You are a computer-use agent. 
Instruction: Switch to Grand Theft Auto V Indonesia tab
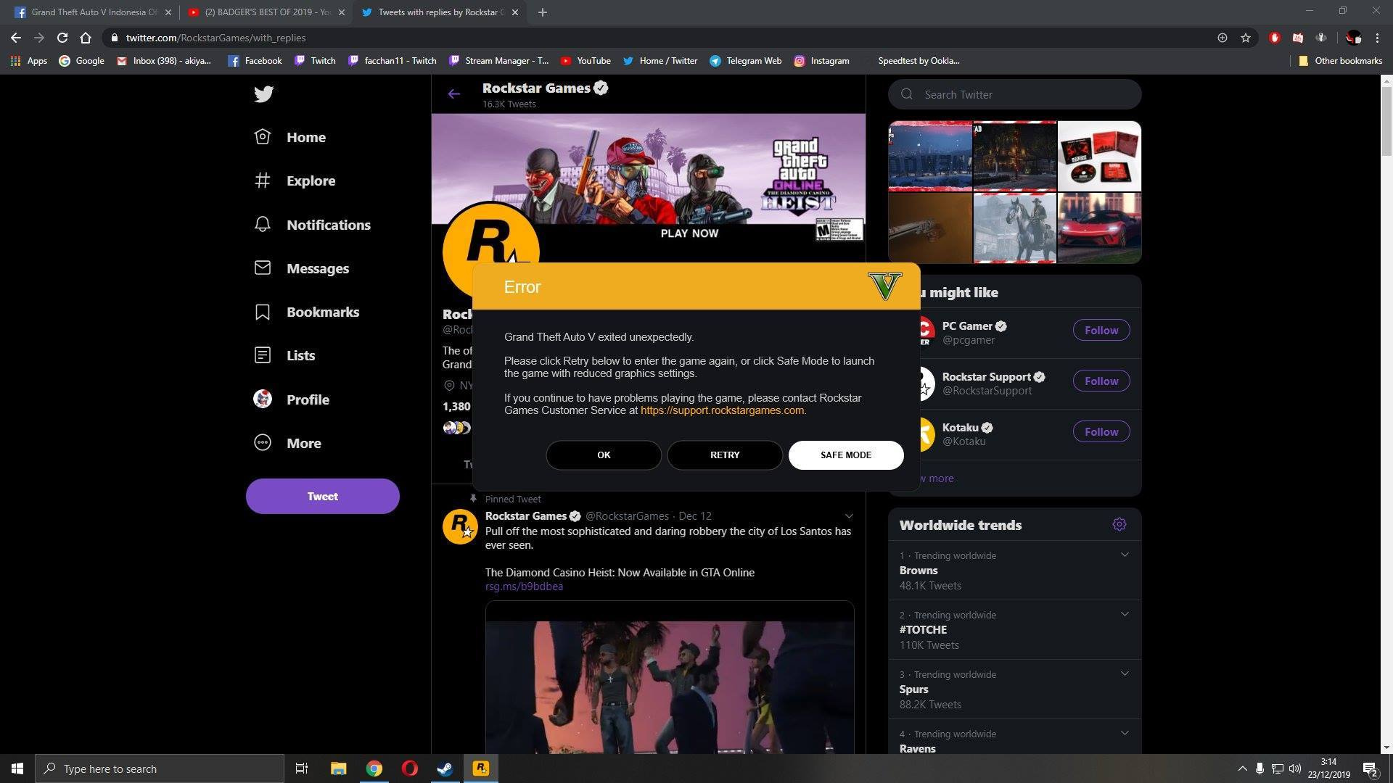pyautogui.click(x=87, y=12)
